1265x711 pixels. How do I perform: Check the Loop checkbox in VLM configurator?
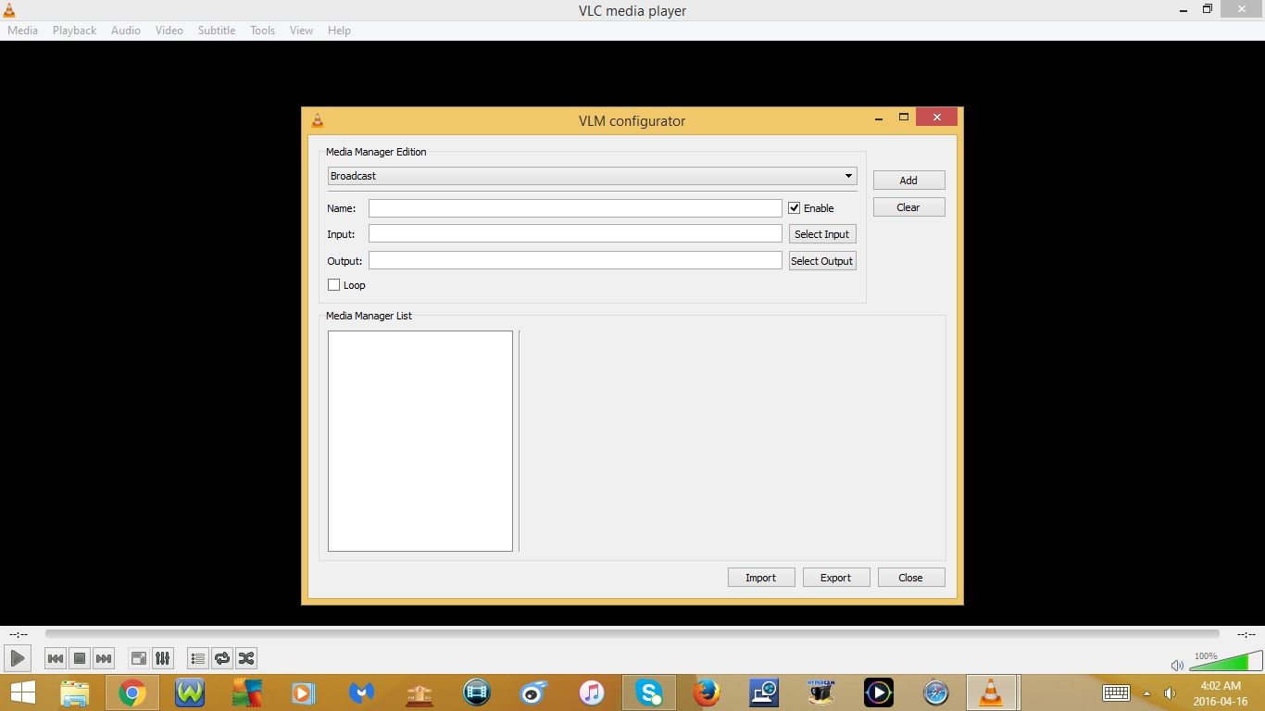click(x=333, y=284)
